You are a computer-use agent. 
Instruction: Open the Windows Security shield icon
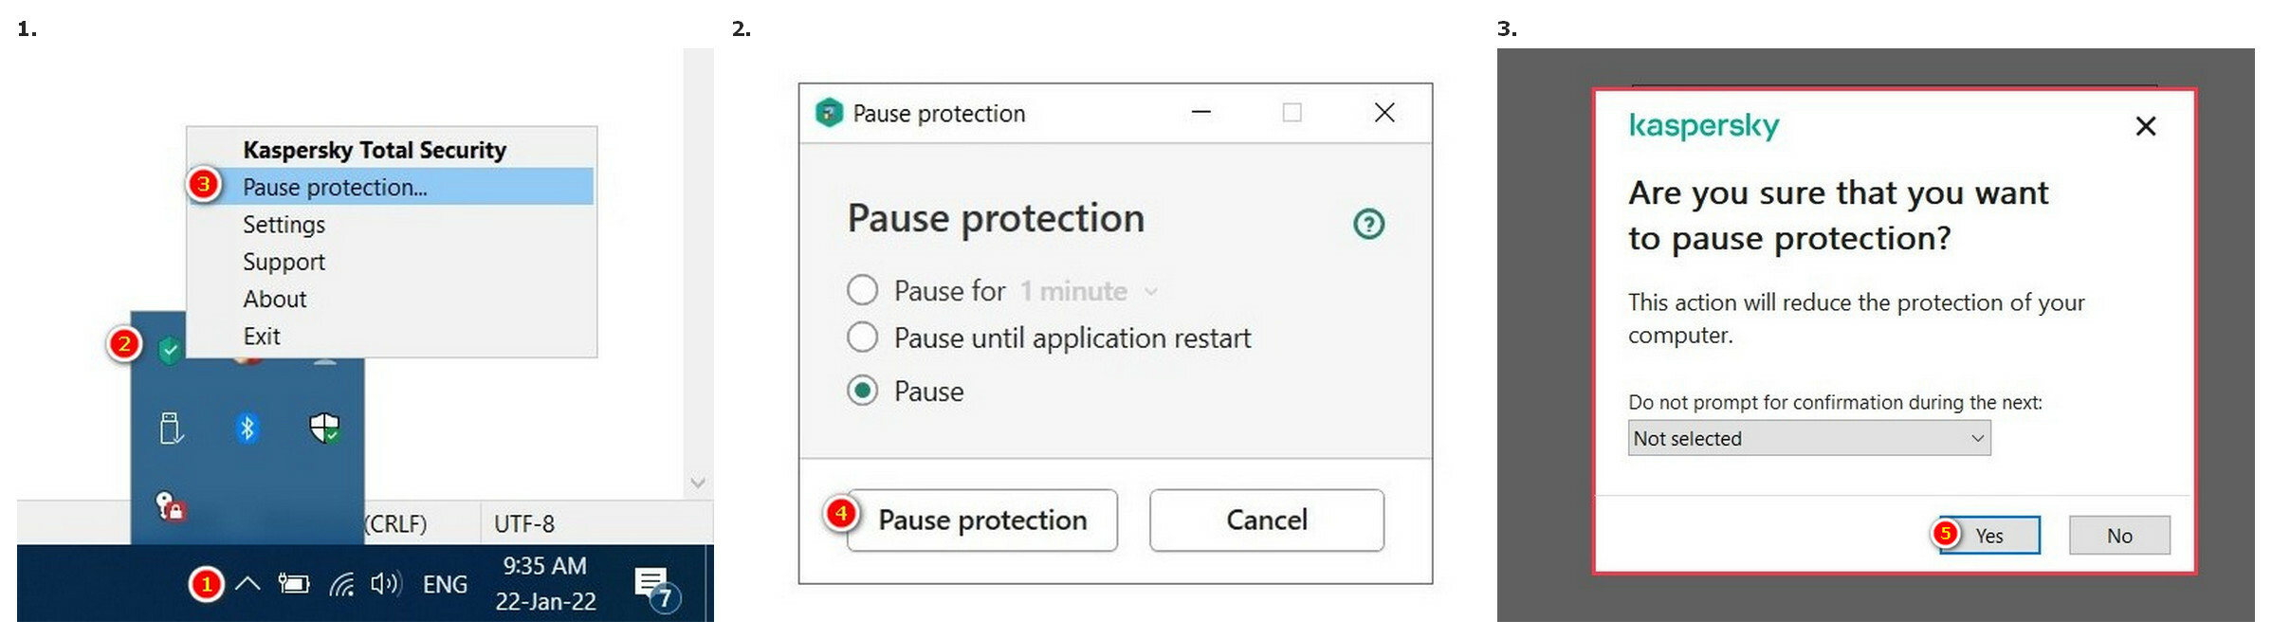pyautogui.click(x=324, y=429)
